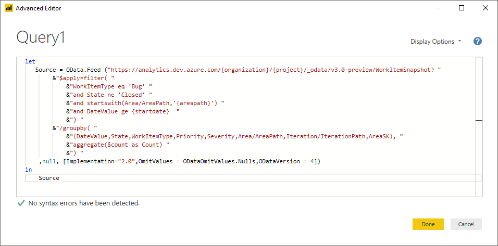Image resolution: width=498 pixels, height=246 pixels.
Task: Click the vertical scrollbar marker in editor
Action: tap(479, 121)
